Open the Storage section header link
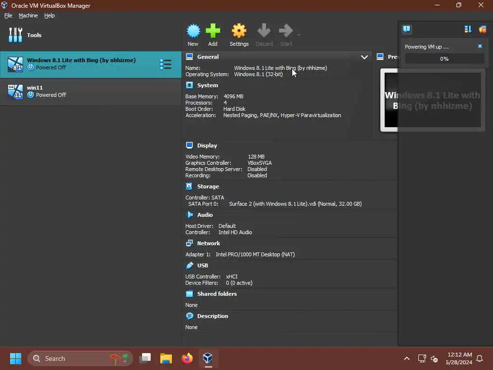This screenshot has height=370, width=493. (x=208, y=186)
